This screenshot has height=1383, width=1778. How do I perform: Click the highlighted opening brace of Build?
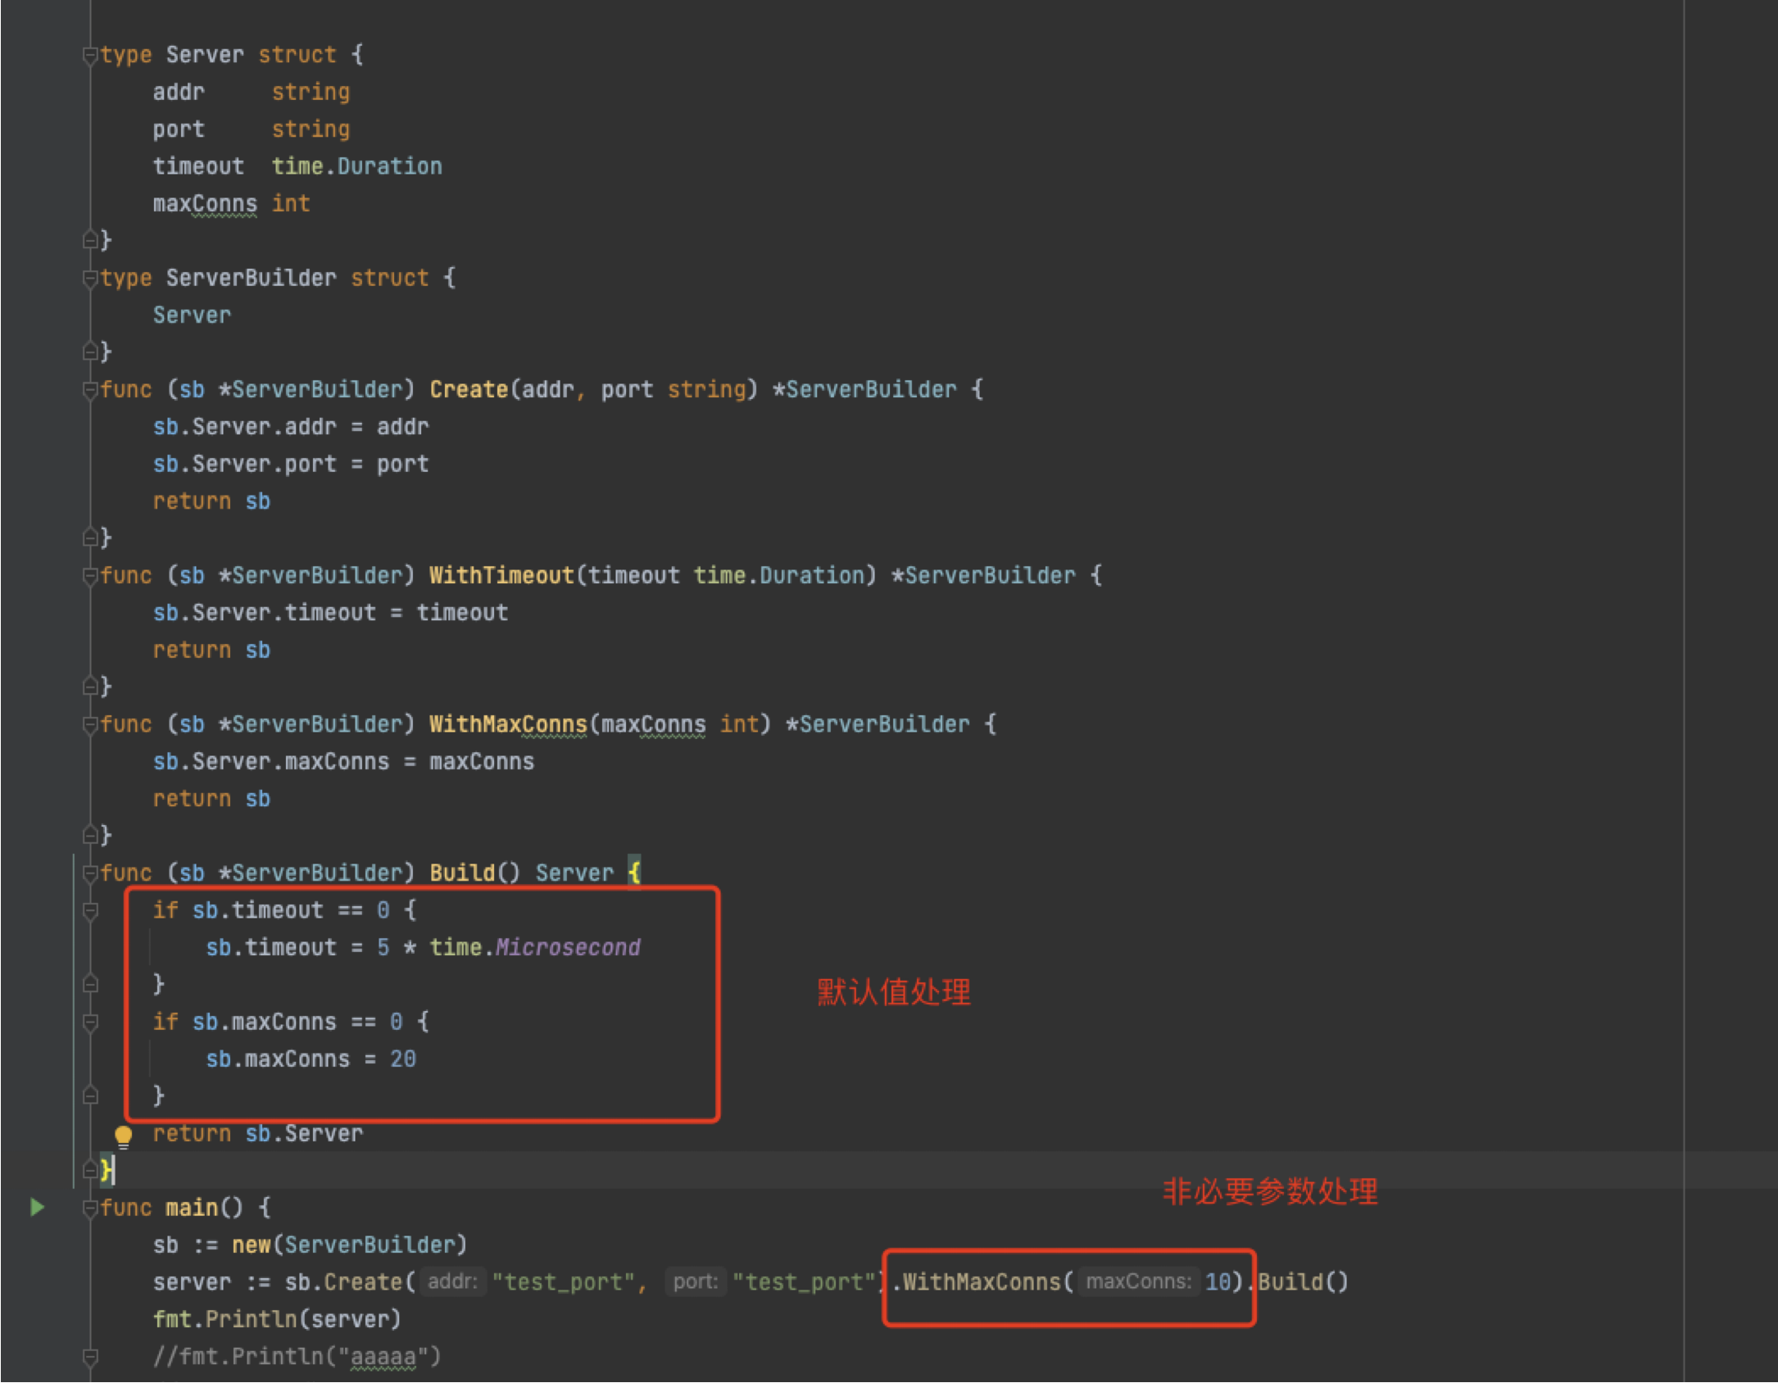[x=634, y=873]
